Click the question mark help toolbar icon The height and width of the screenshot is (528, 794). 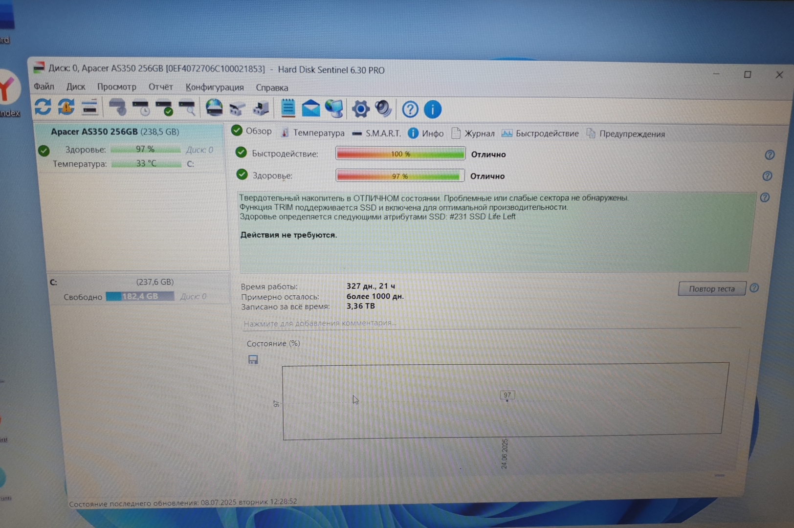(x=410, y=110)
